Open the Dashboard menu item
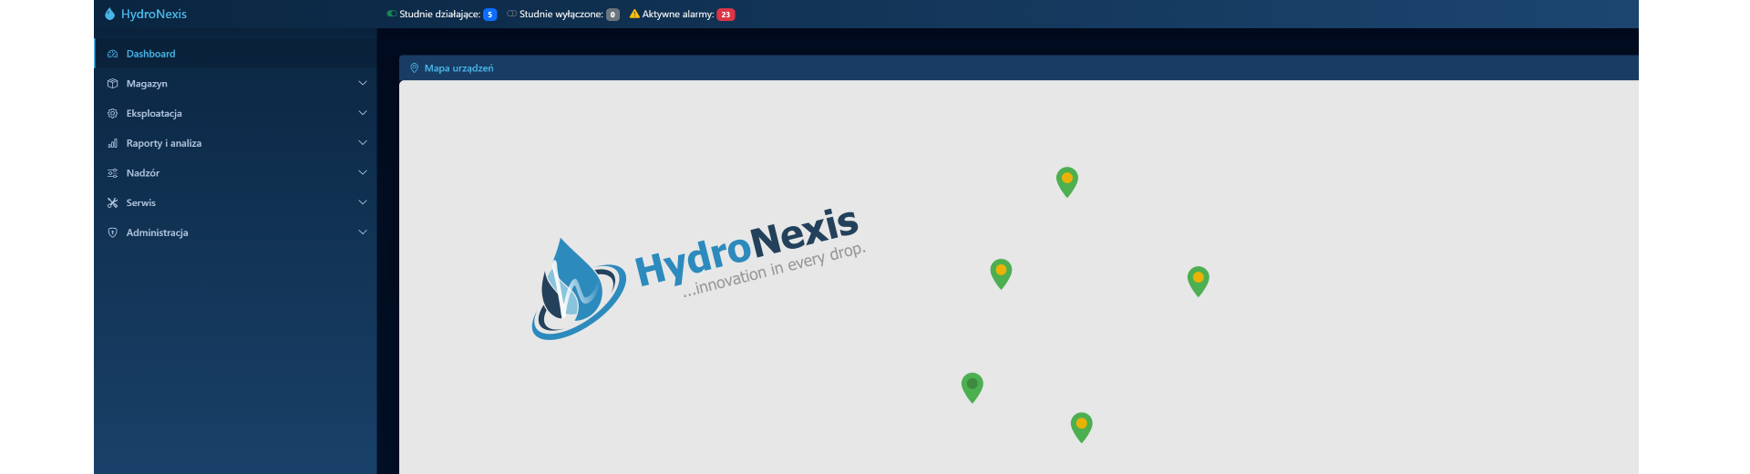Image resolution: width=1750 pixels, height=474 pixels. click(150, 54)
